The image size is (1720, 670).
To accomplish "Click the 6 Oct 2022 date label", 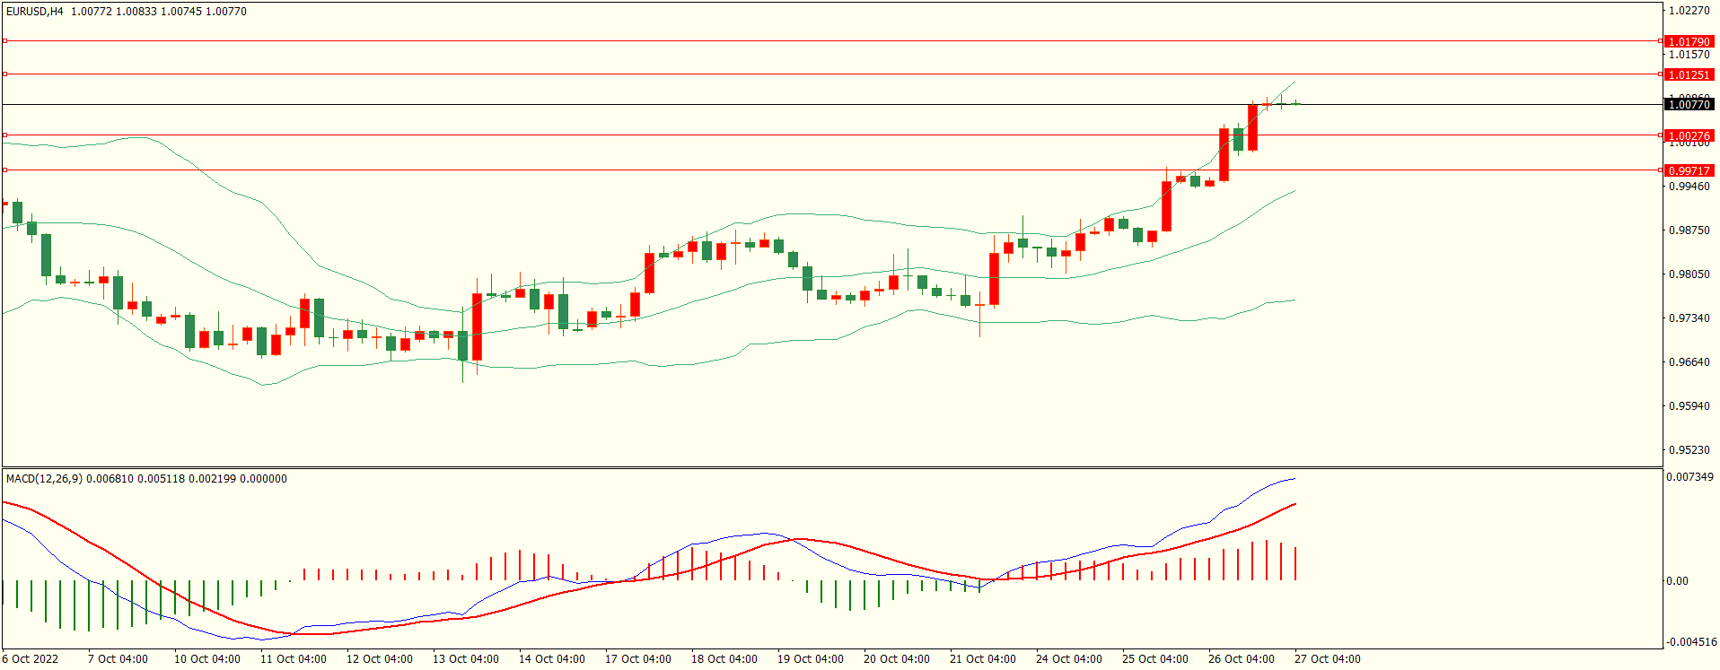I will pos(31,659).
